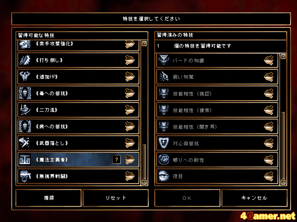The image size is (297, 222).
Task: Click the blindfolded 《無視界戦闘》 icon
Action: coord(25,176)
